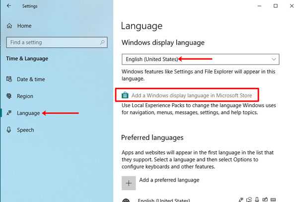This screenshot has height=202, width=298.
Task: Click the Preferred languages heading
Action: tap(152, 137)
